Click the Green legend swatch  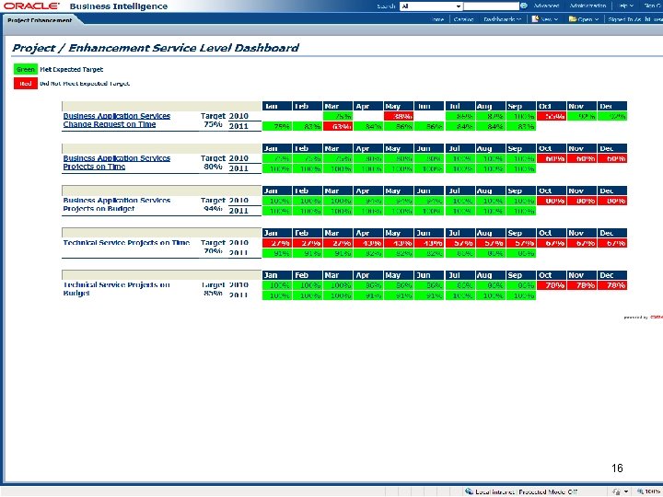click(26, 69)
